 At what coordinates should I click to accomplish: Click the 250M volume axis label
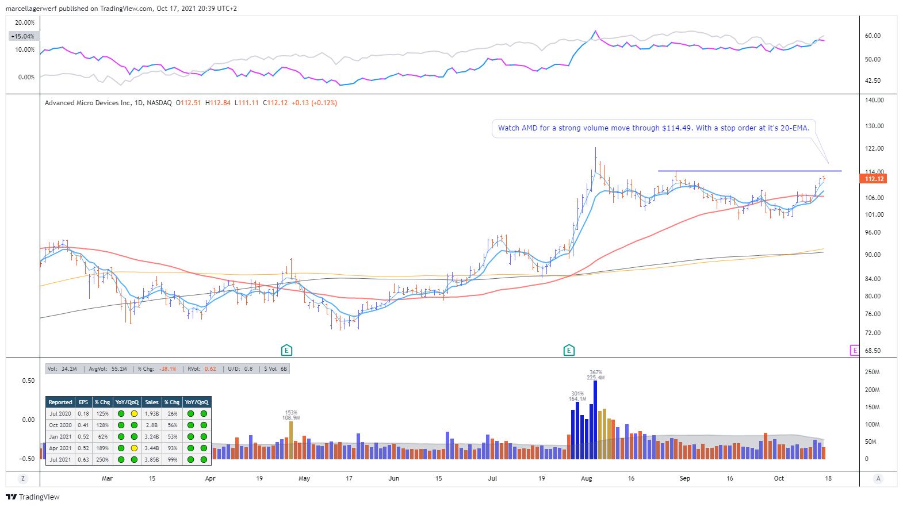click(872, 372)
